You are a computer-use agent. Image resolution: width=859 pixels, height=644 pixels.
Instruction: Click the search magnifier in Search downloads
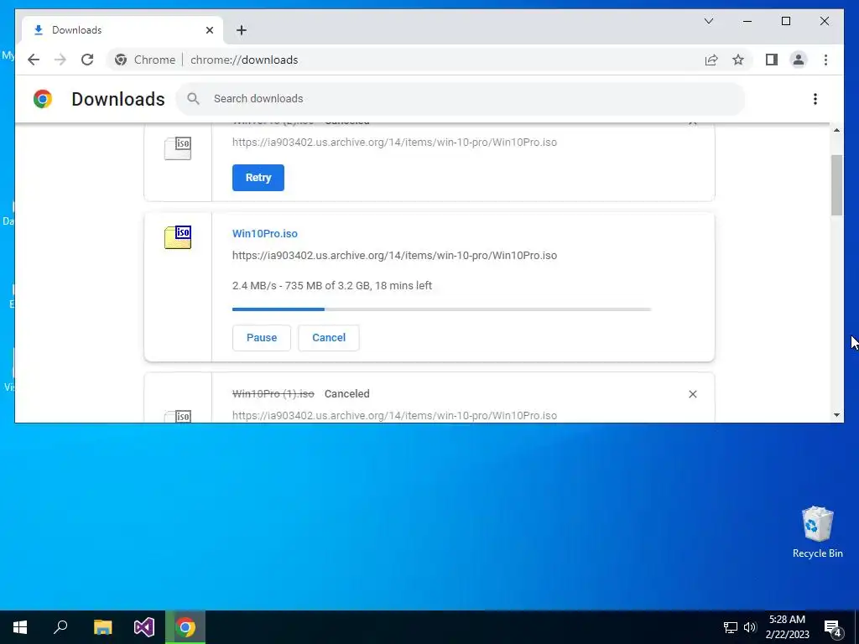click(x=193, y=99)
